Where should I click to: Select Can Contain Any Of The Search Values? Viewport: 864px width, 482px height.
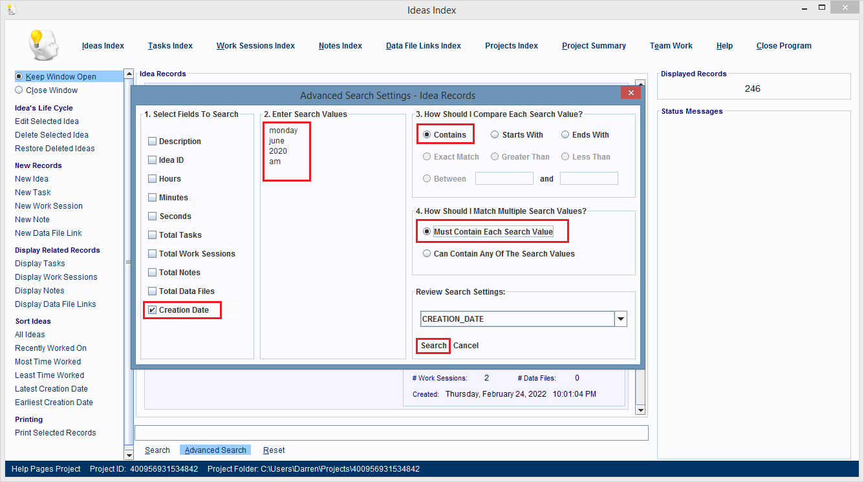coord(427,254)
